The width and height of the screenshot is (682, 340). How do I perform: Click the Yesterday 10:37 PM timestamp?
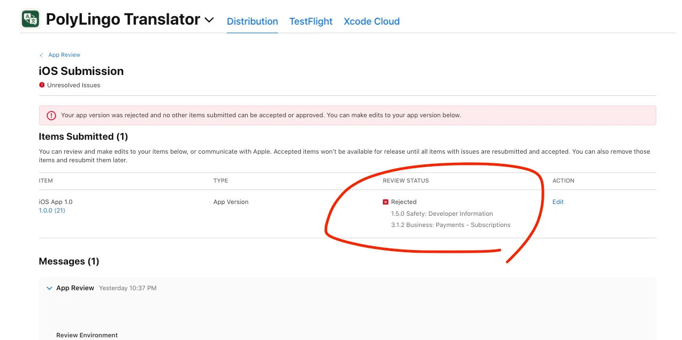pos(128,288)
